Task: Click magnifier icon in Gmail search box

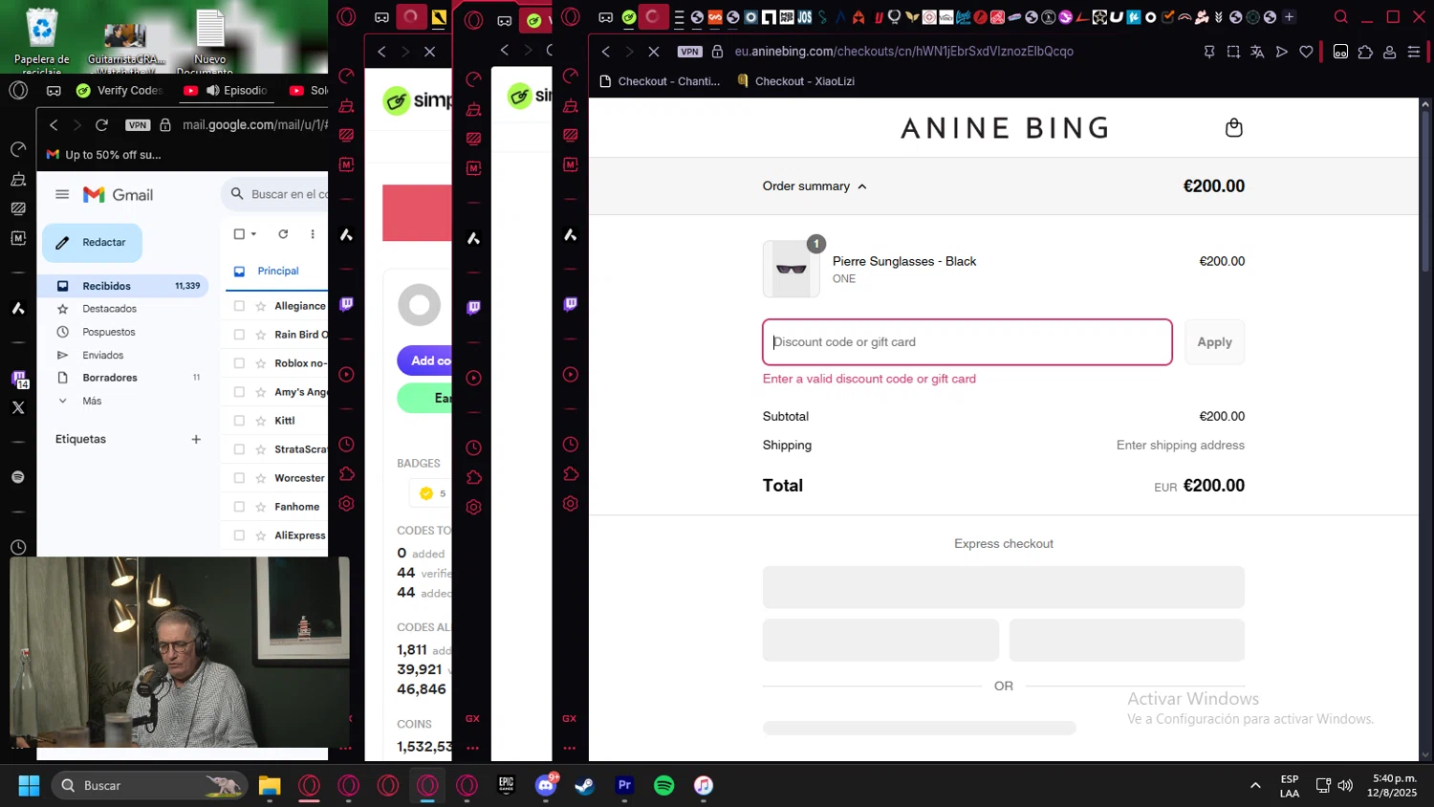Action: 237,194
